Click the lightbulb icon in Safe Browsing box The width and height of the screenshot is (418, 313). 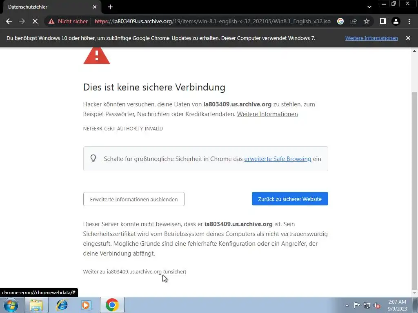tap(93, 159)
